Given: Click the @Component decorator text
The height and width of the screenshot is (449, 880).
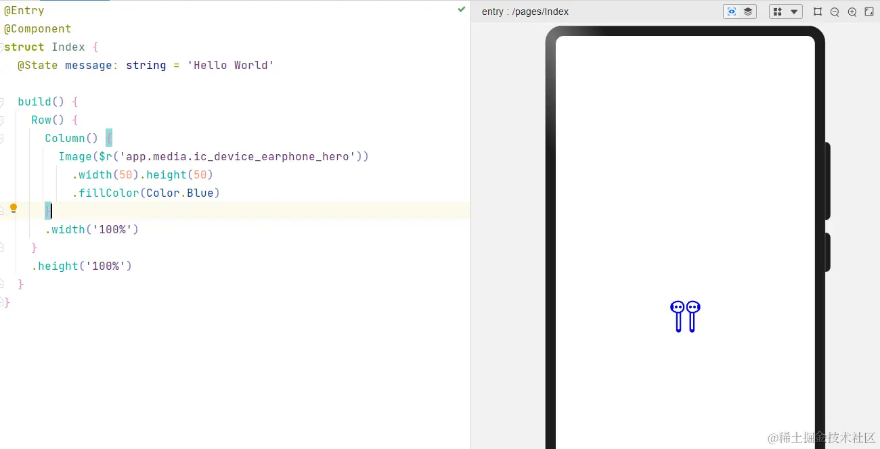Looking at the screenshot, I should point(38,29).
